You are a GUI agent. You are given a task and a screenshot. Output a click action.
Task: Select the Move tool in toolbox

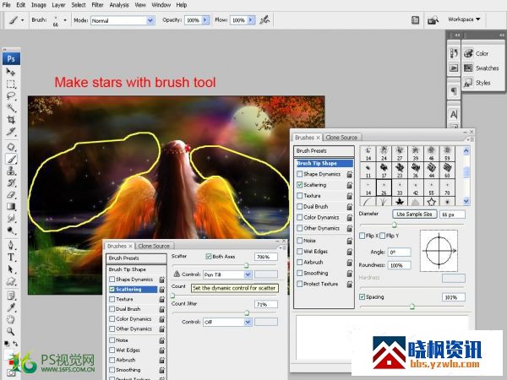click(x=11, y=72)
